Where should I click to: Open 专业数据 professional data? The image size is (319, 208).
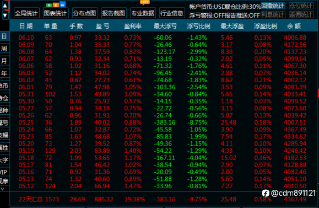click(143, 13)
